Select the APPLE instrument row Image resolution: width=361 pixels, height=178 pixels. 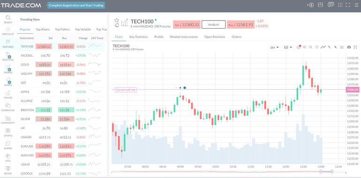point(61,92)
